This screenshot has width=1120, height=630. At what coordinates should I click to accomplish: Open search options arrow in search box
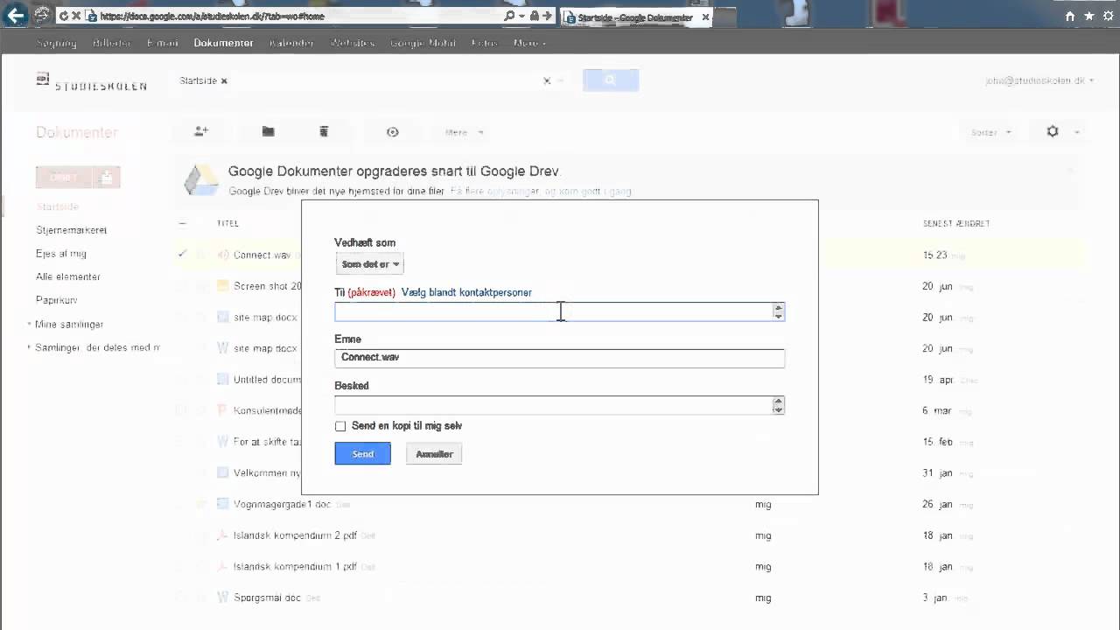tap(562, 80)
